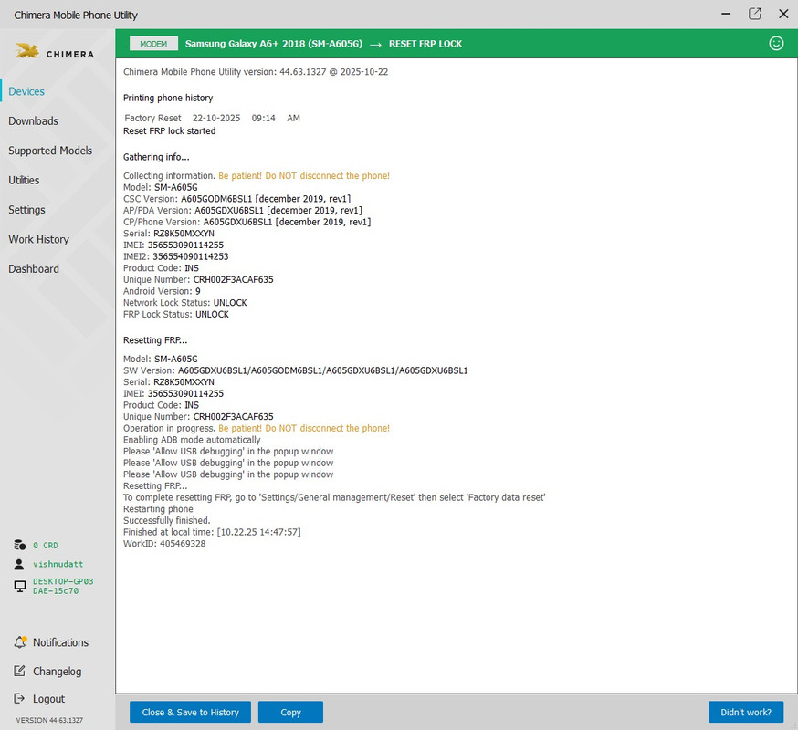Click Close & Save to History button

point(190,712)
